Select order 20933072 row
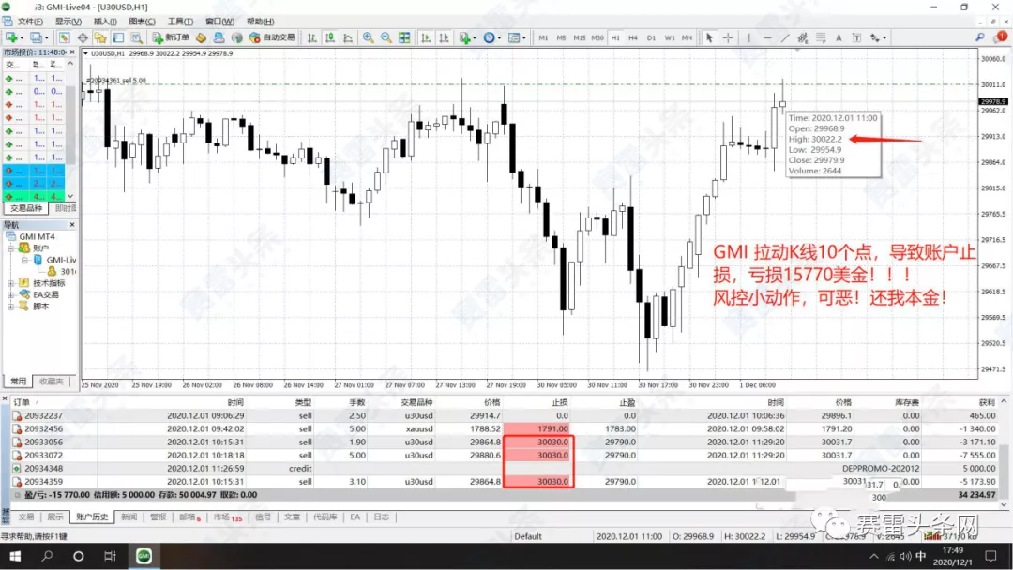Image resolution: width=1013 pixels, height=570 pixels. click(506, 455)
